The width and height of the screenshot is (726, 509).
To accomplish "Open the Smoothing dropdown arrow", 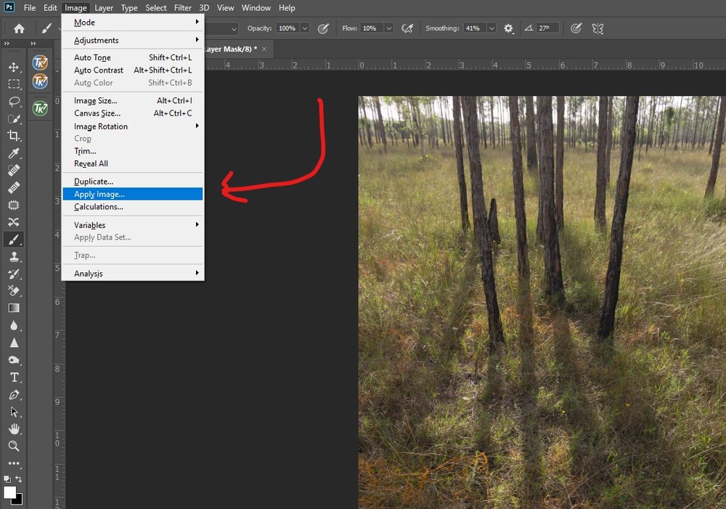I will coord(492,28).
